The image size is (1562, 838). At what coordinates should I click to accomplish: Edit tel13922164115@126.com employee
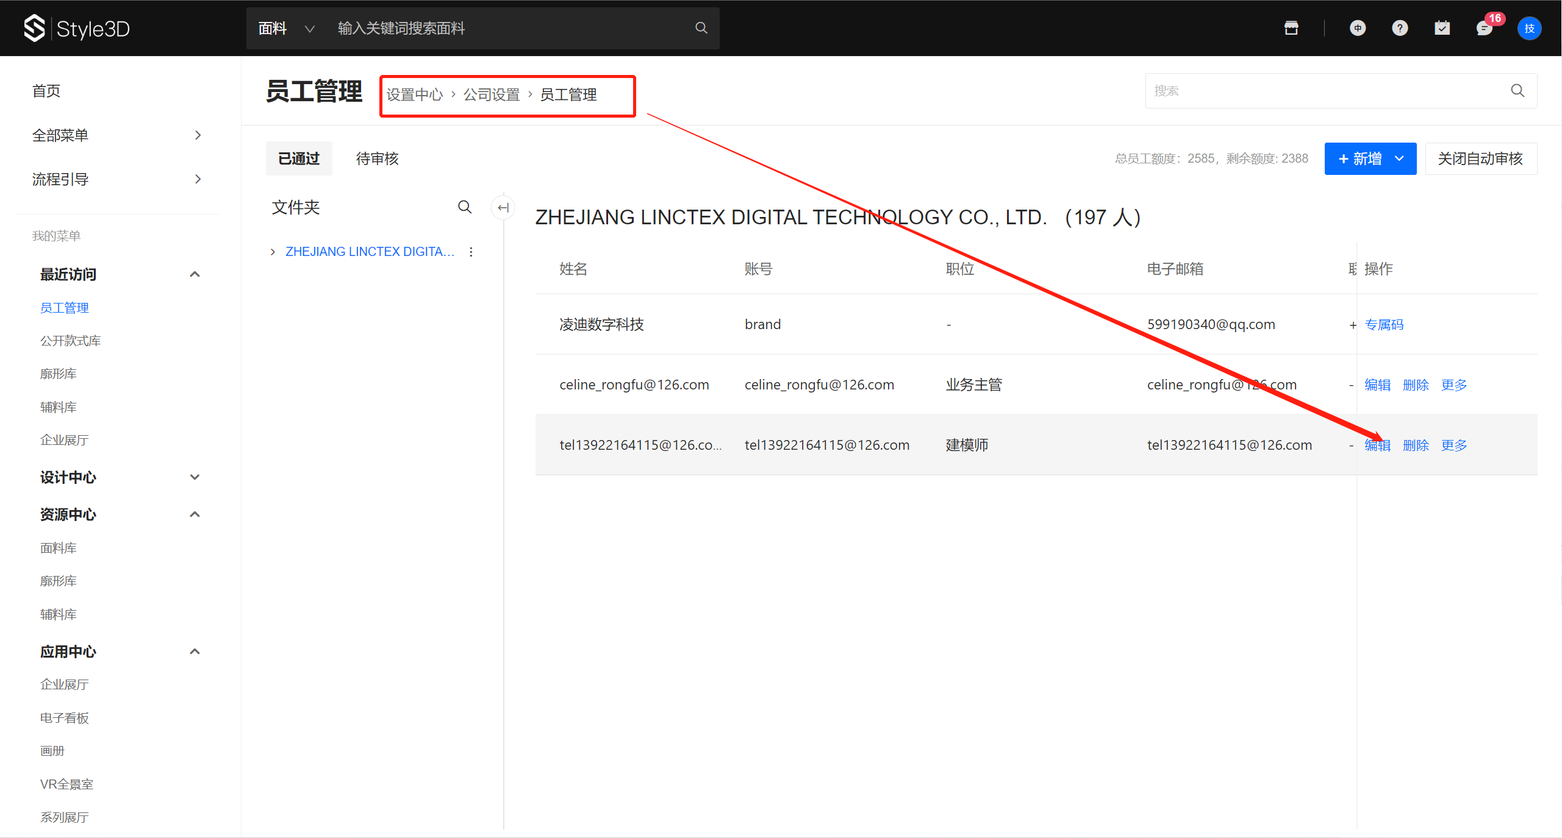point(1377,445)
